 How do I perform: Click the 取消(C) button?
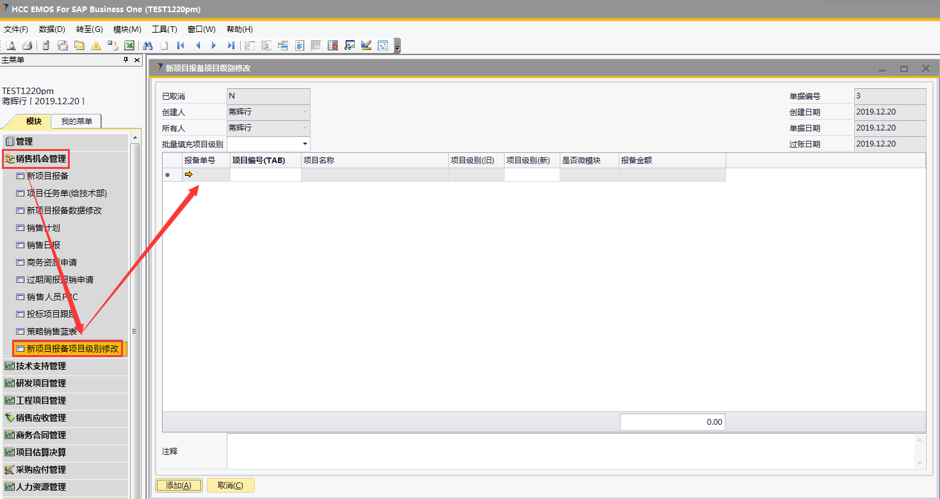[x=231, y=485]
